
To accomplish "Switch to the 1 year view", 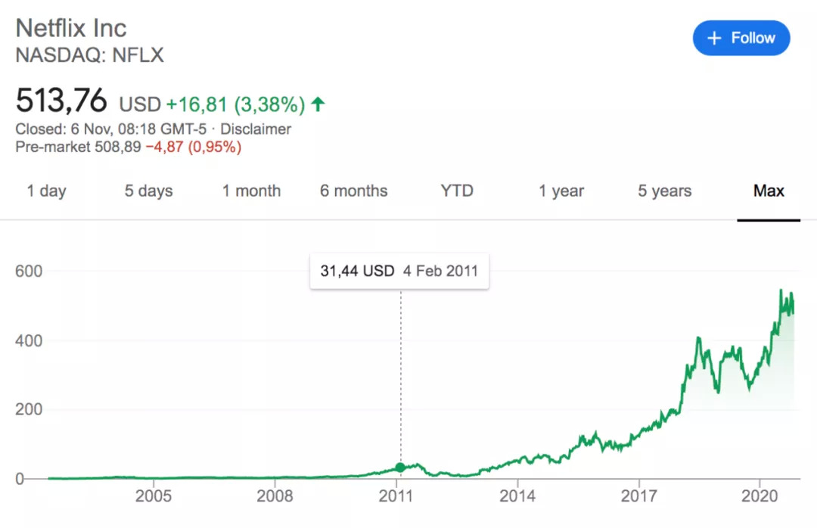I will (x=561, y=191).
